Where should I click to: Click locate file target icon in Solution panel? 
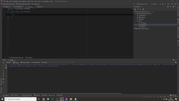[x=168, y=7]
